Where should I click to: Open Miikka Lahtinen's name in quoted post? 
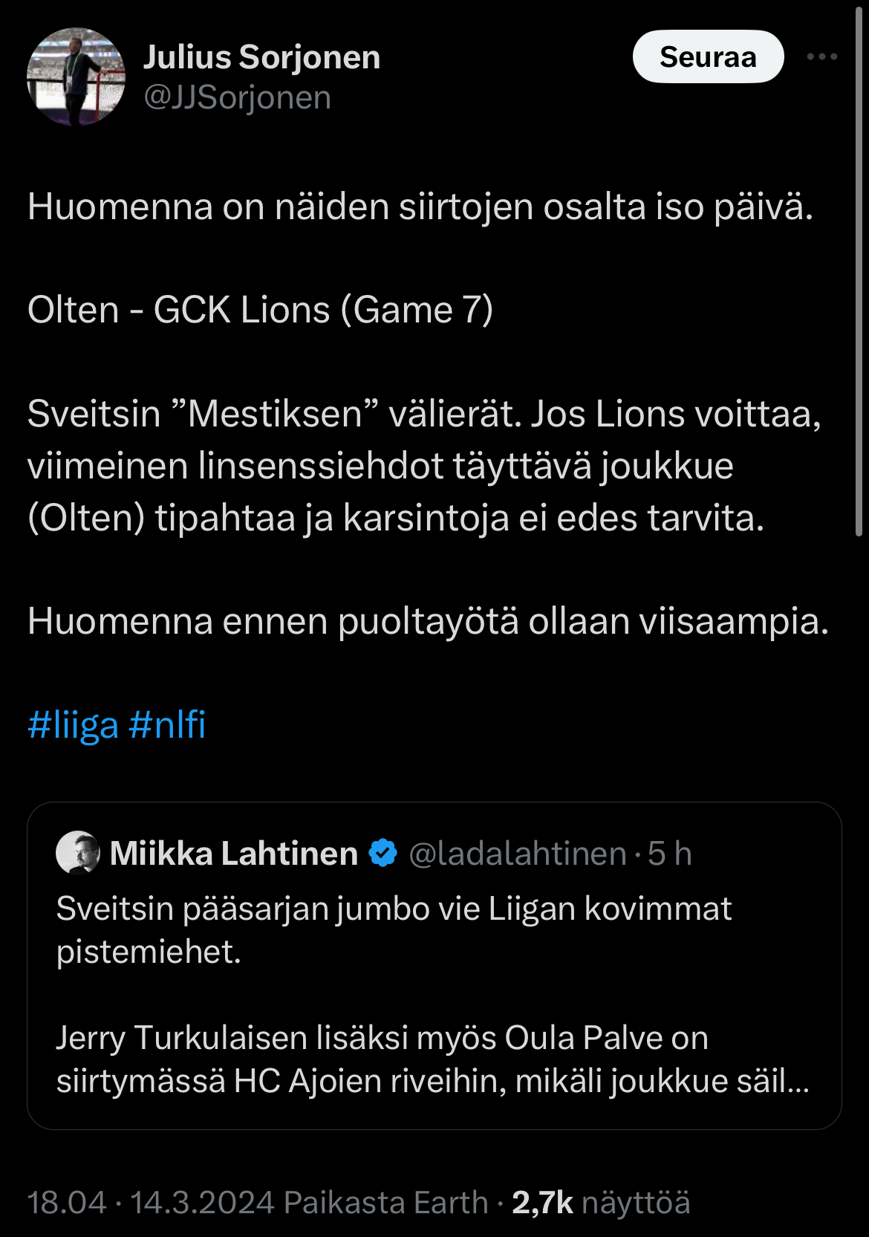click(233, 854)
